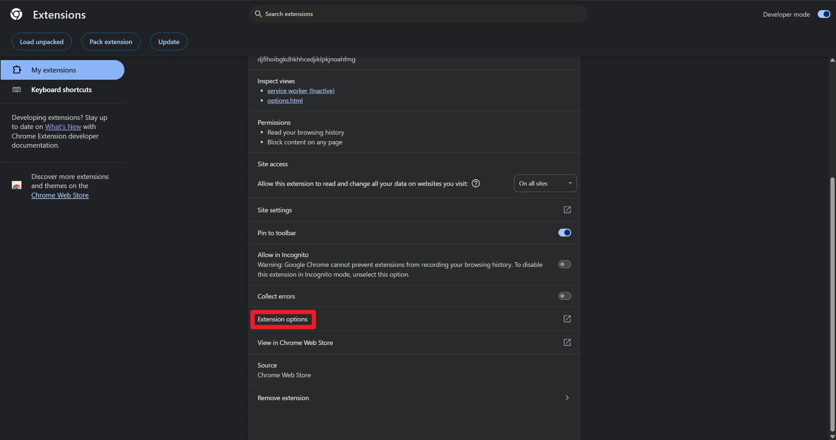Viewport: 836px width, 440px height.
Task: Click the Load unpacked button
Action: click(41, 41)
